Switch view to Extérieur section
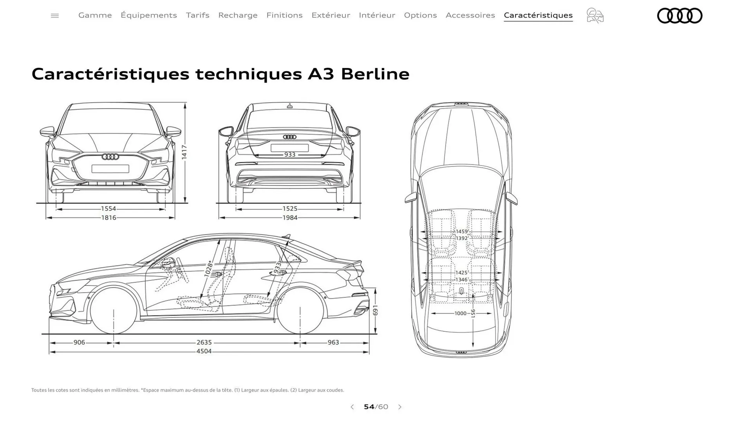 [x=331, y=15]
